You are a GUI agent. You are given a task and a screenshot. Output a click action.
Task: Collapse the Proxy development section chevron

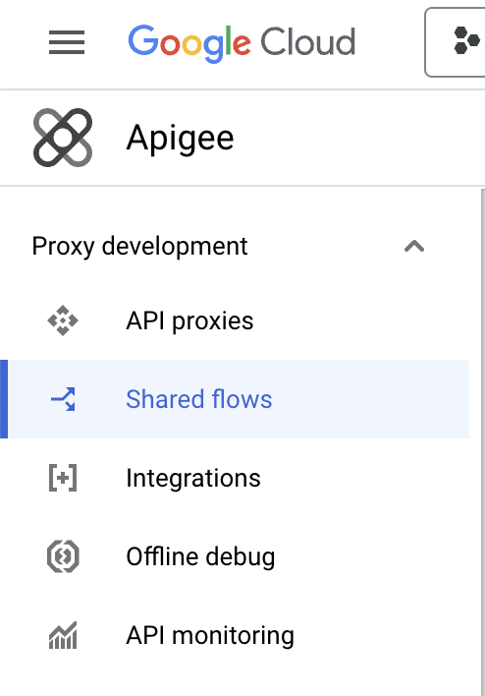tap(414, 246)
